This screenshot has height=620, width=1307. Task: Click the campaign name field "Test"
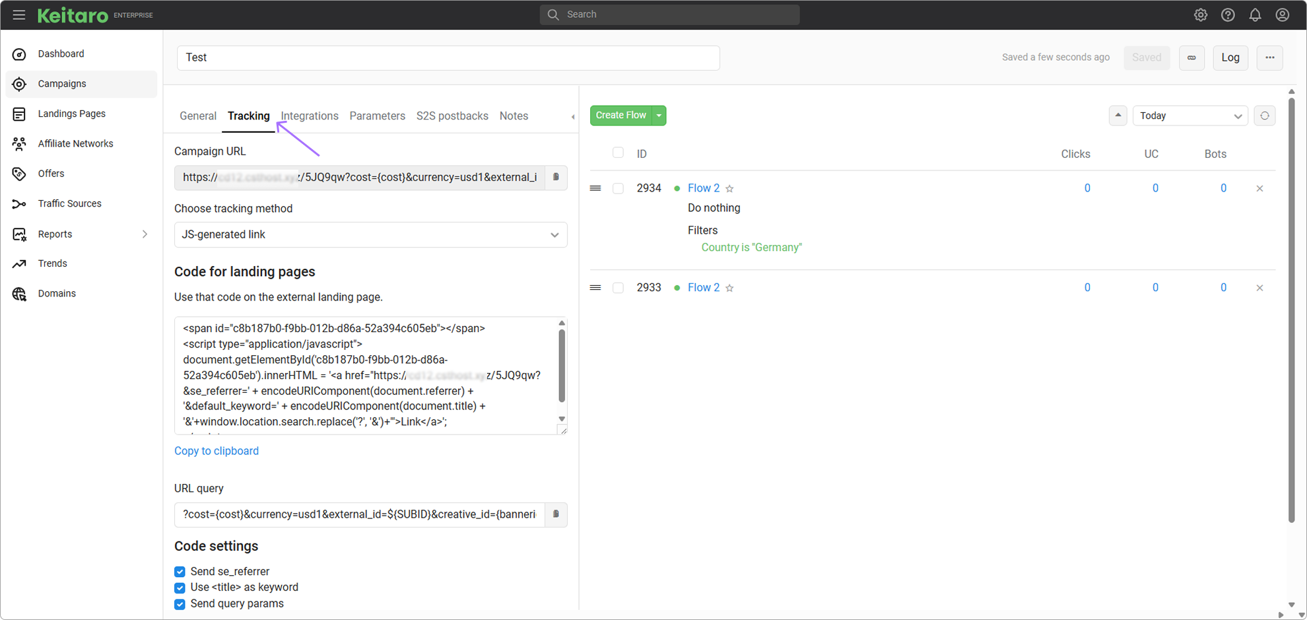coord(448,57)
